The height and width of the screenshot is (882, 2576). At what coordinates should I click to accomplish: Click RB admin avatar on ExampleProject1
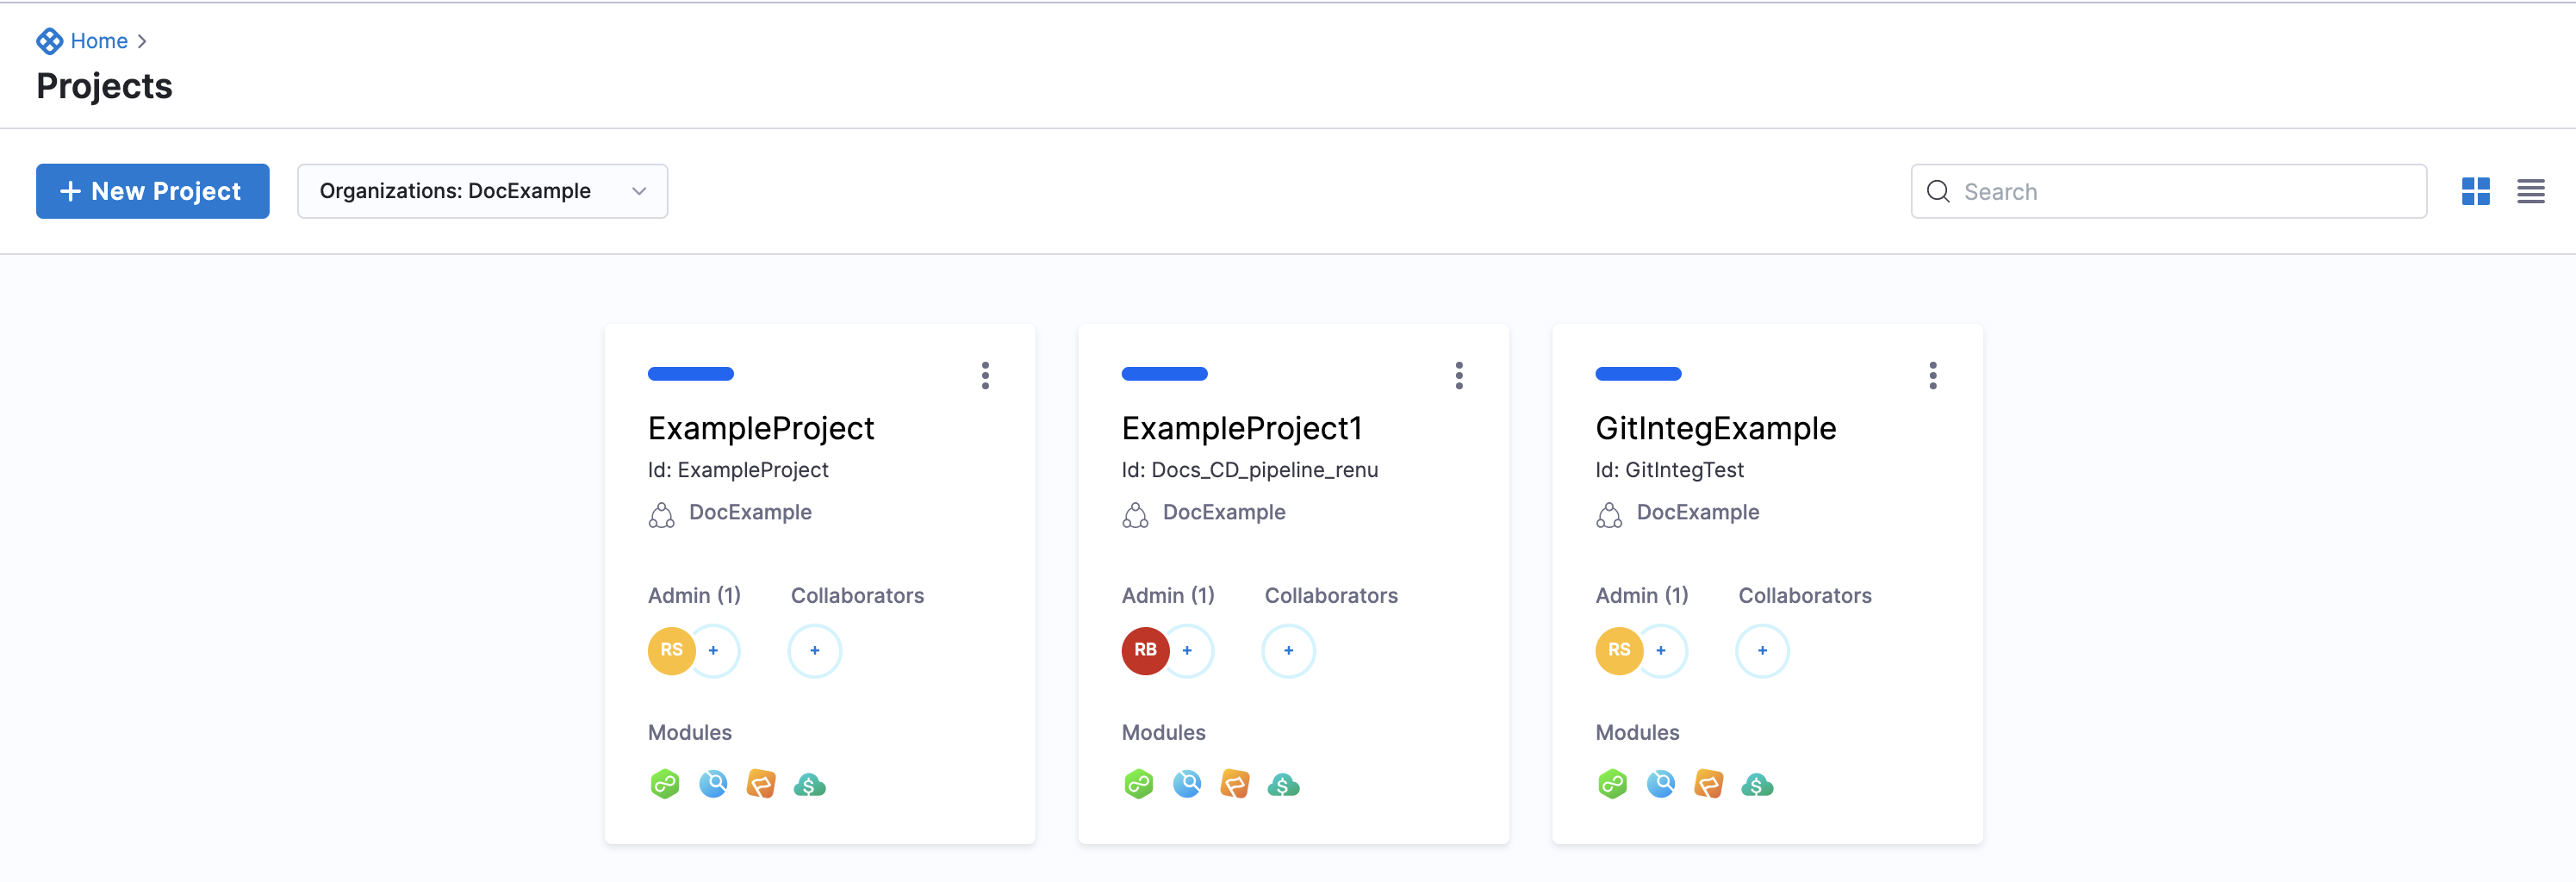[1145, 651]
